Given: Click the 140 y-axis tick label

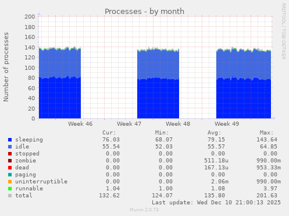Looking at the screenshot, I should tap(30, 47).
